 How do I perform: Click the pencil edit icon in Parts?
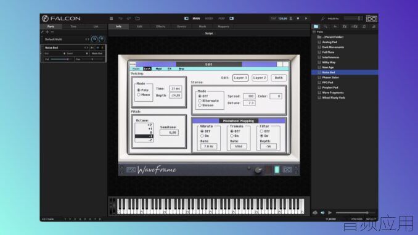(42, 32)
